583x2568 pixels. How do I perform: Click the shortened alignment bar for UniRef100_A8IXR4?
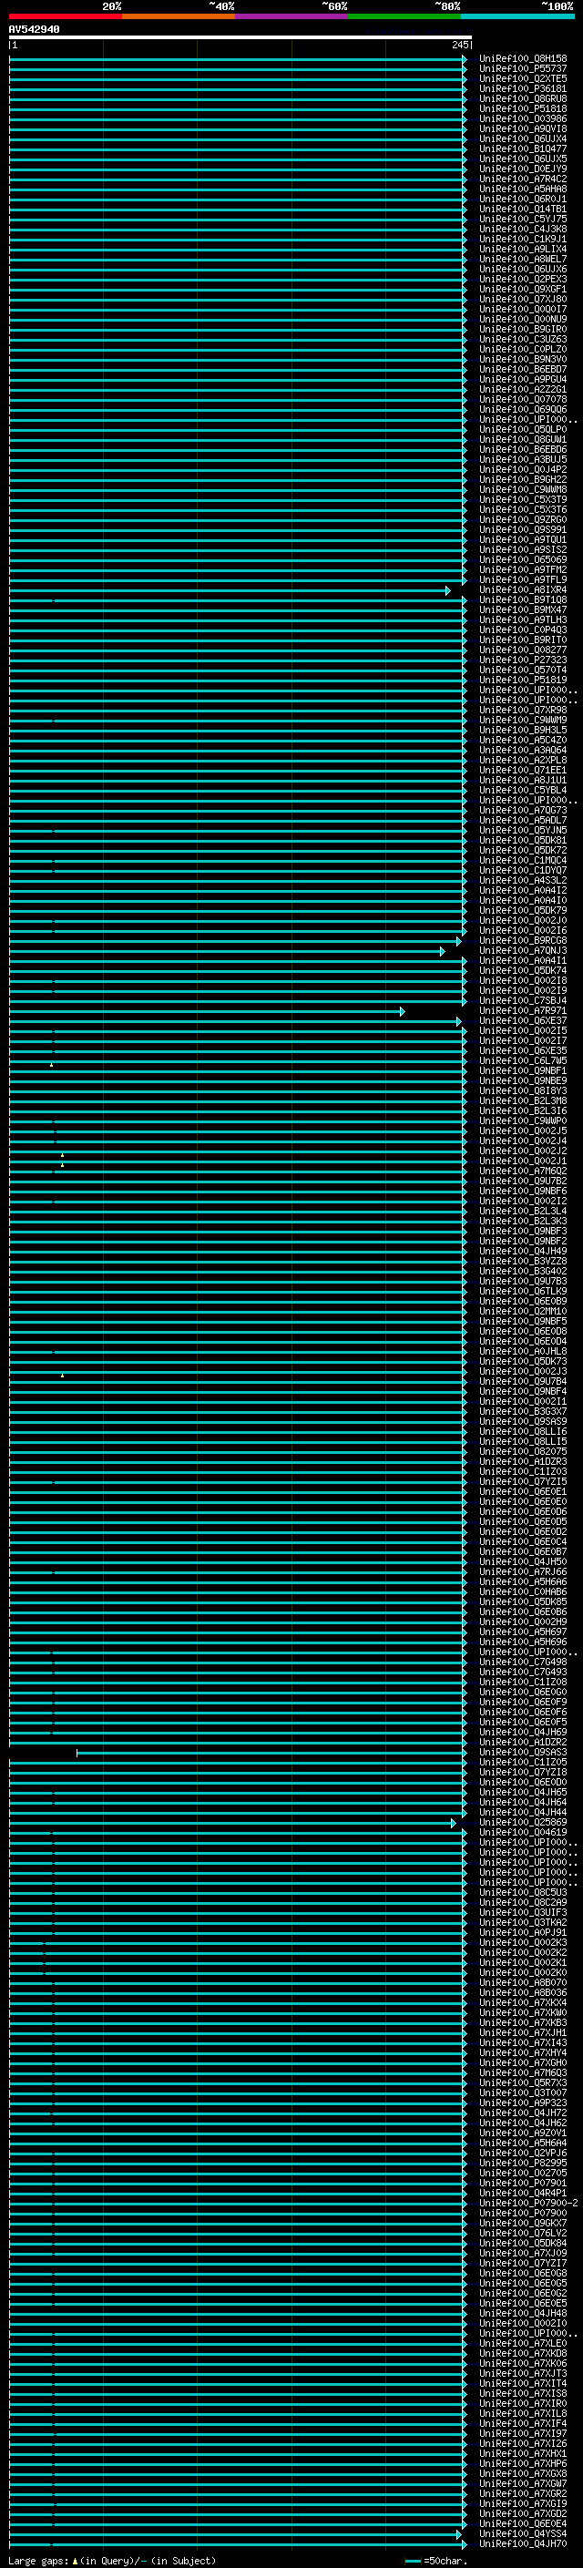click(230, 591)
